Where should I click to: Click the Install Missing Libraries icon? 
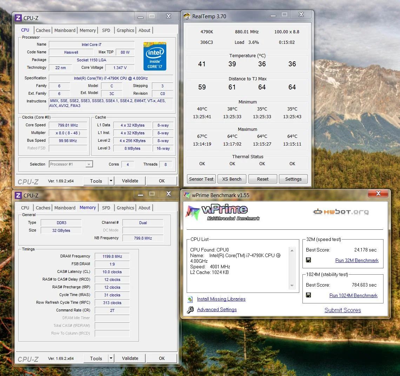coord(190,299)
